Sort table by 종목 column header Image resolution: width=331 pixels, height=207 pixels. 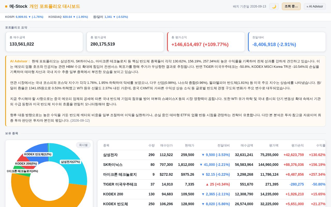pos(106,145)
